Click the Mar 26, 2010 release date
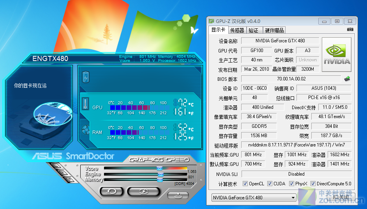Viewport: 367px width, 209px height. (x=257, y=69)
